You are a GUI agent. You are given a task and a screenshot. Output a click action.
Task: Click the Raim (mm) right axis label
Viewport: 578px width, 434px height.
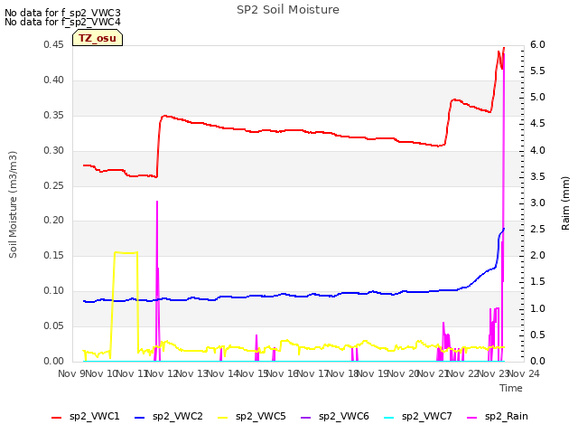click(x=565, y=203)
